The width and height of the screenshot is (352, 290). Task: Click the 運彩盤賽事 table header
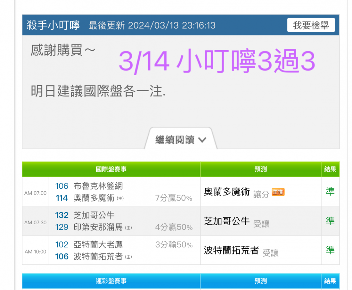[111, 281]
